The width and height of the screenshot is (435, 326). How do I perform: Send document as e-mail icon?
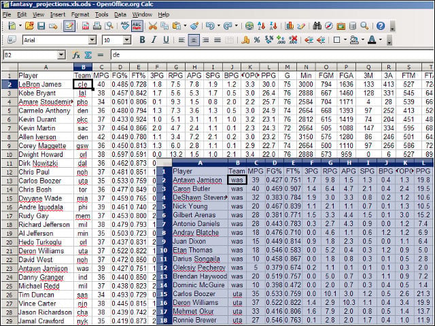click(53, 26)
